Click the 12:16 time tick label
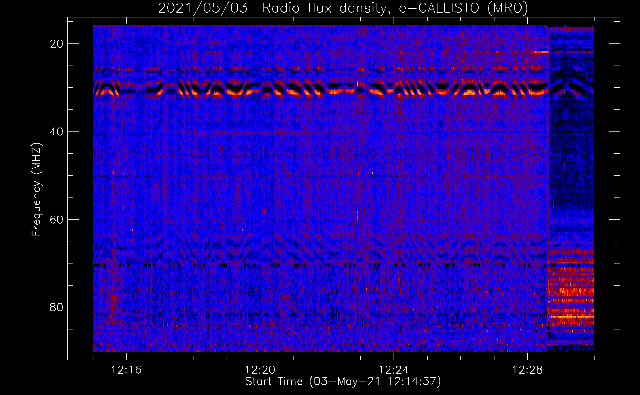 pos(126,370)
